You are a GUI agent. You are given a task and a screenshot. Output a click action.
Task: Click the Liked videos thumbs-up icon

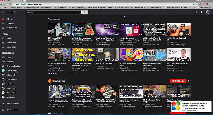tap(3, 47)
